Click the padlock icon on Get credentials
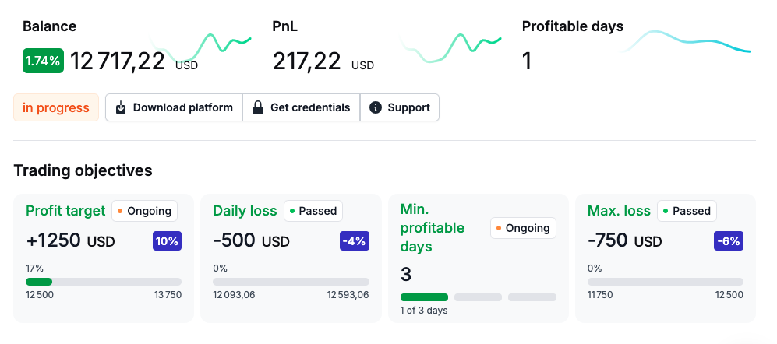The image size is (777, 344). coord(257,108)
